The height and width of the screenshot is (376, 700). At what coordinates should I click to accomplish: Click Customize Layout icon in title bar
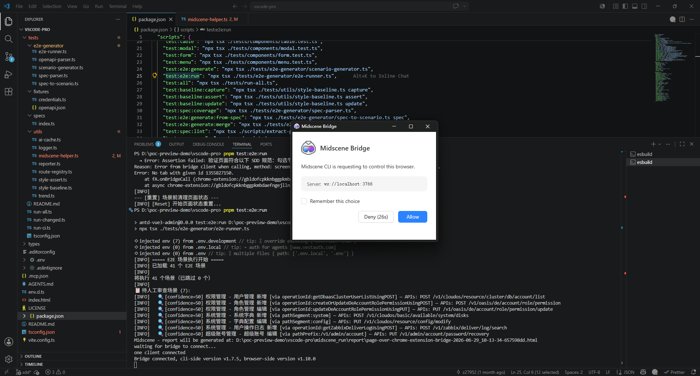pyautogui.click(x=616, y=6)
